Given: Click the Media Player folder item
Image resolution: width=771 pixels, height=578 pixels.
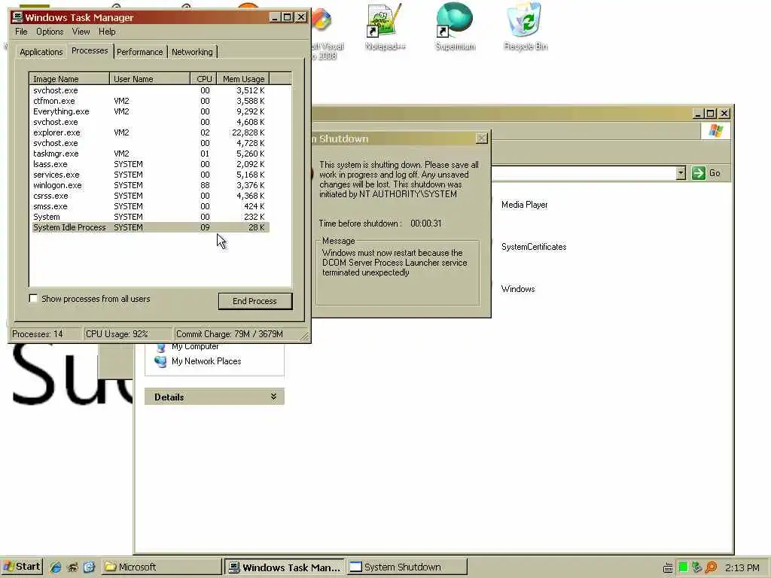Looking at the screenshot, I should tap(524, 205).
